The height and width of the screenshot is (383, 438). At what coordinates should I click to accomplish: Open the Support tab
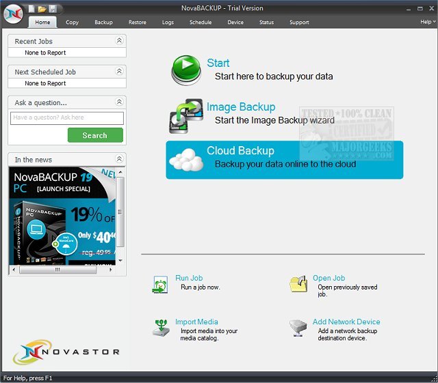(x=299, y=23)
